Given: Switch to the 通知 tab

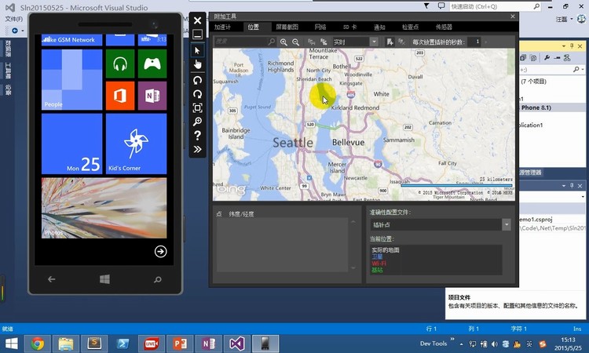Looking at the screenshot, I should (379, 27).
